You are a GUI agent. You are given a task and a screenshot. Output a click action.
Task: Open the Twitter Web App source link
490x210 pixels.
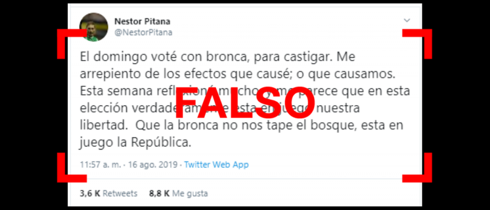tap(216, 165)
